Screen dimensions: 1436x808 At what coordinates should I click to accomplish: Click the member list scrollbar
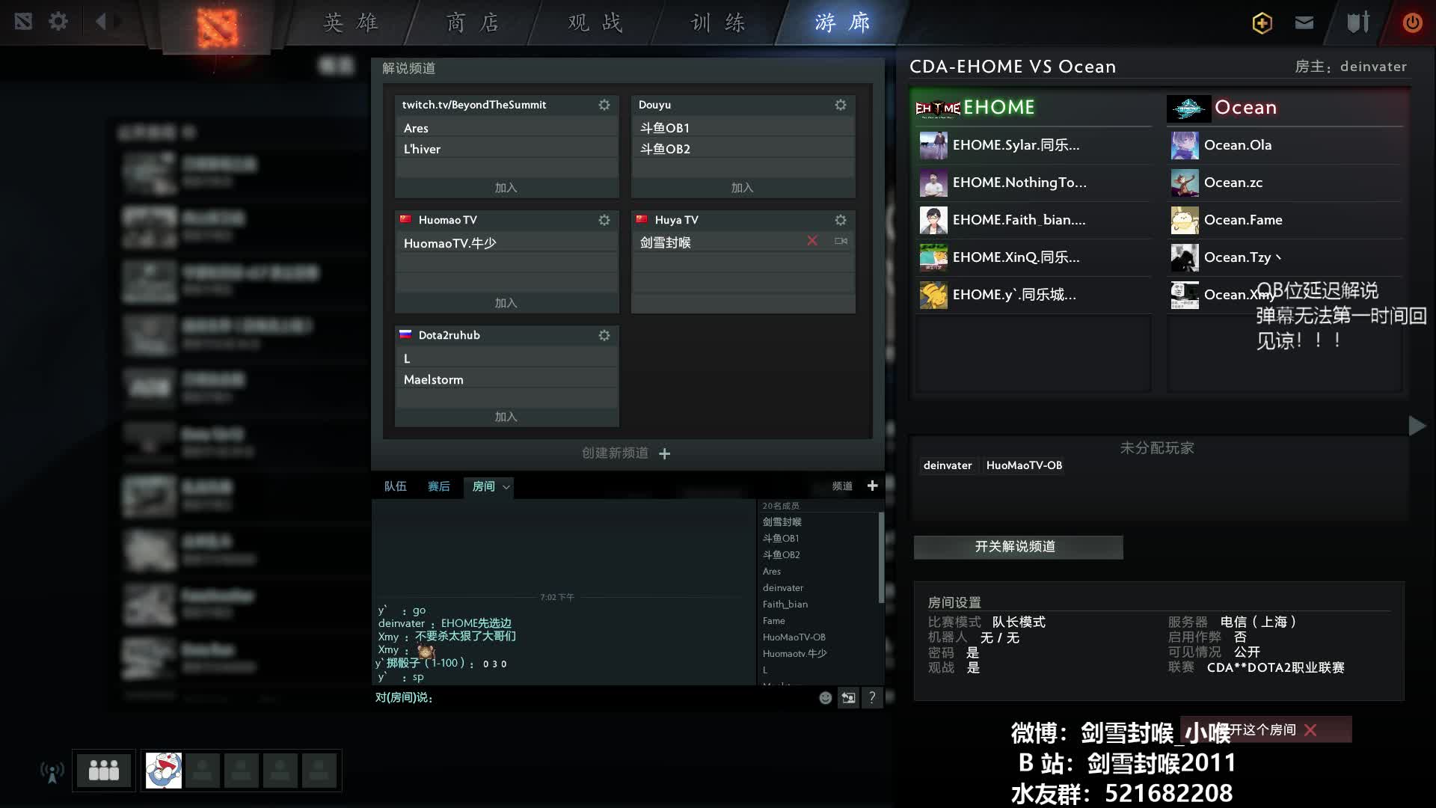point(881,557)
